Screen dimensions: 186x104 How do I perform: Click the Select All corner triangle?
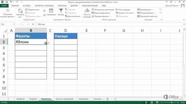pyautogui.click(x=5, y=31)
